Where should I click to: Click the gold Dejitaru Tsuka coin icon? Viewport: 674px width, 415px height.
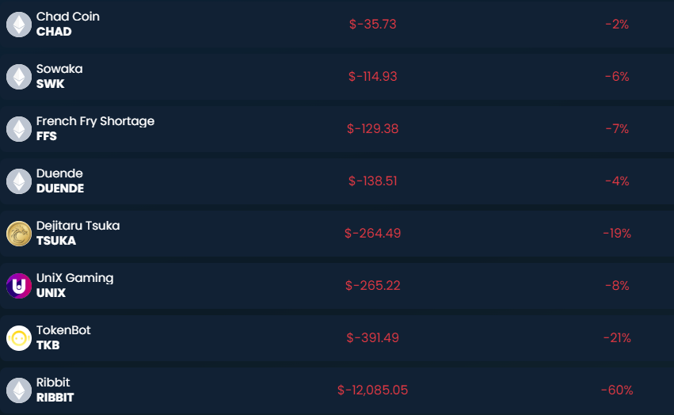point(18,234)
